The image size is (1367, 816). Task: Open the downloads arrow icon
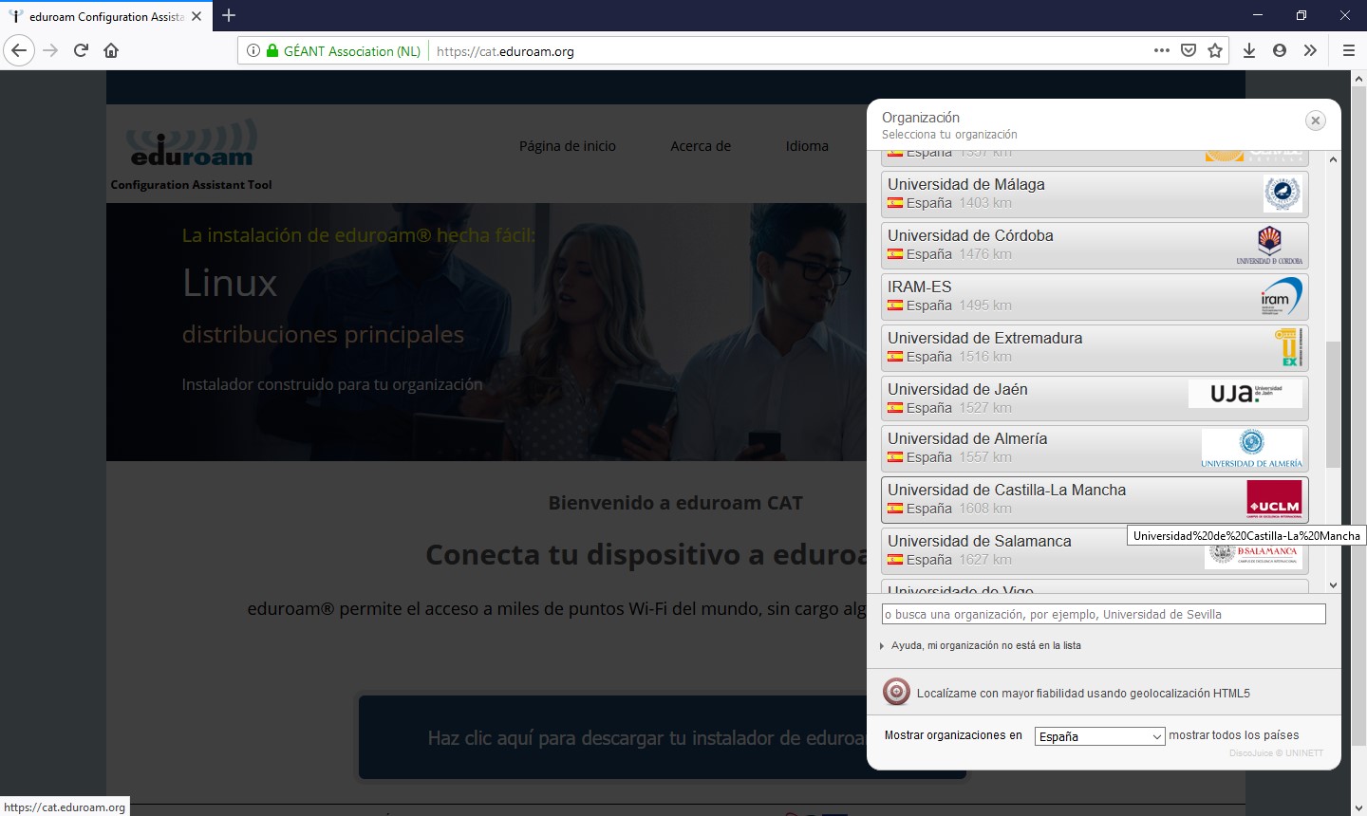pyautogui.click(x=1249, y=50)
